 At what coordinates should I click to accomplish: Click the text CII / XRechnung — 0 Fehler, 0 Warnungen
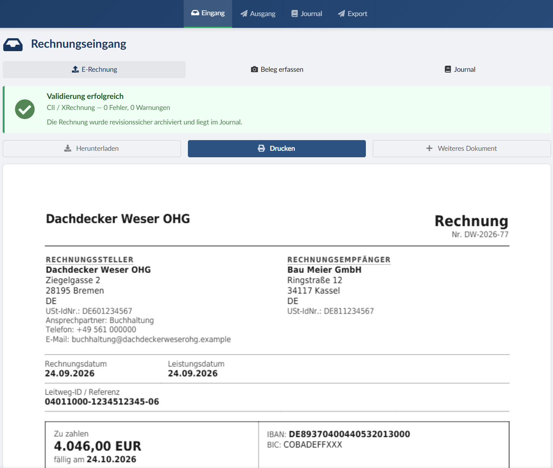coord(108,108)
